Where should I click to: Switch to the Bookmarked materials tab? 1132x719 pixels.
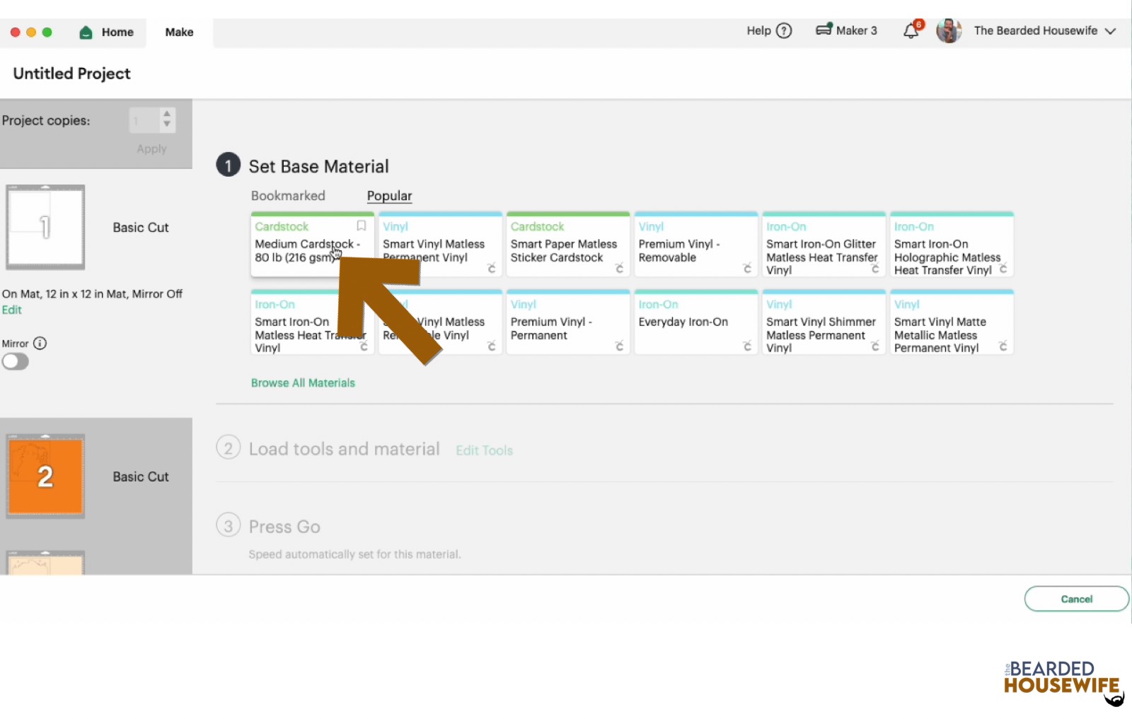[288, 195]
